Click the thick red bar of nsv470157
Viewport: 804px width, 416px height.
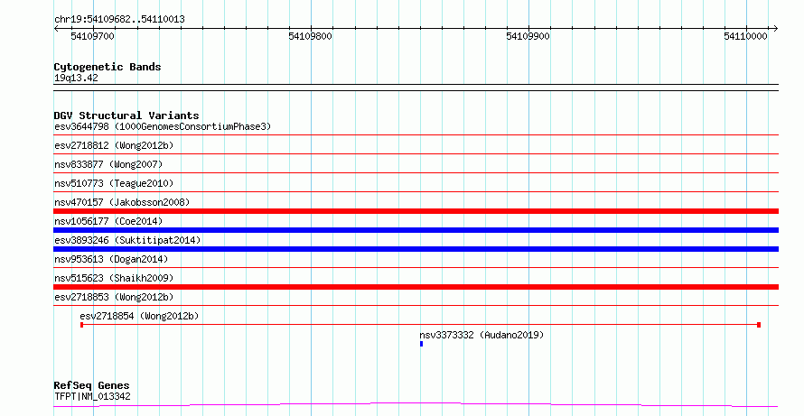(416, 211)
